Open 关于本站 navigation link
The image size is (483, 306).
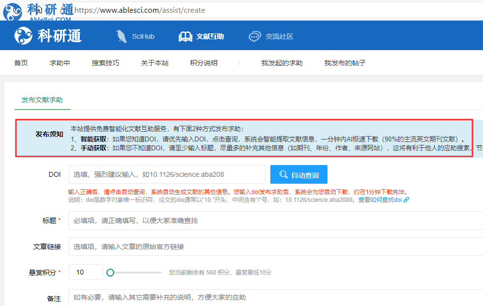tap(155, 63)
